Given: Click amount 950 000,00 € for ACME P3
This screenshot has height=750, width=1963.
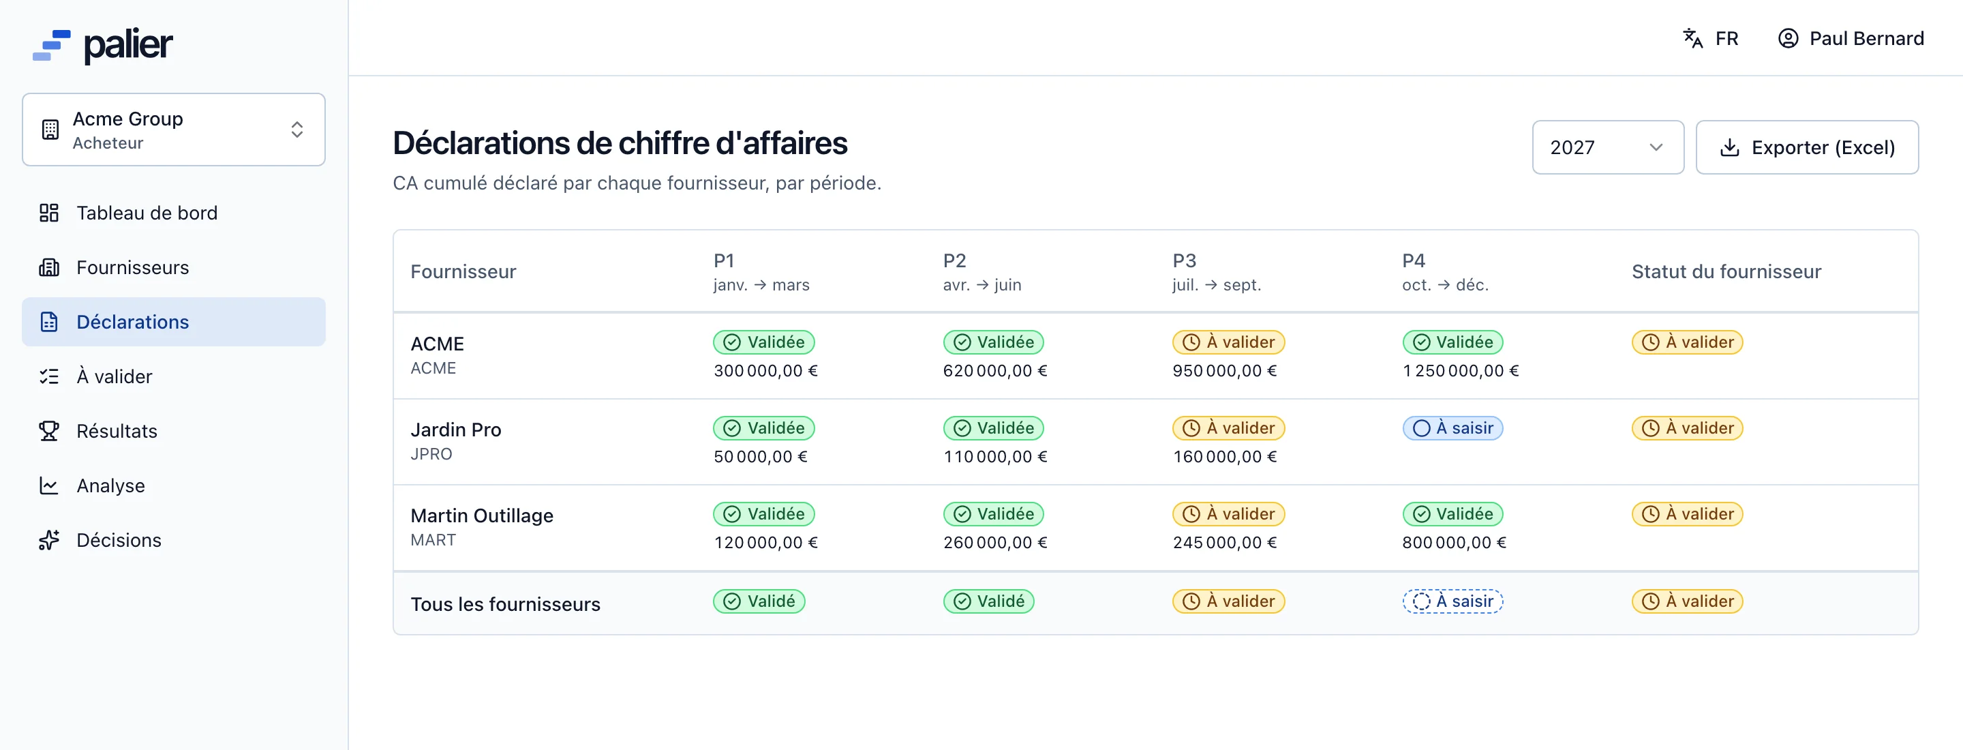Looking at the screenshot, I should tap(1225, 371).
